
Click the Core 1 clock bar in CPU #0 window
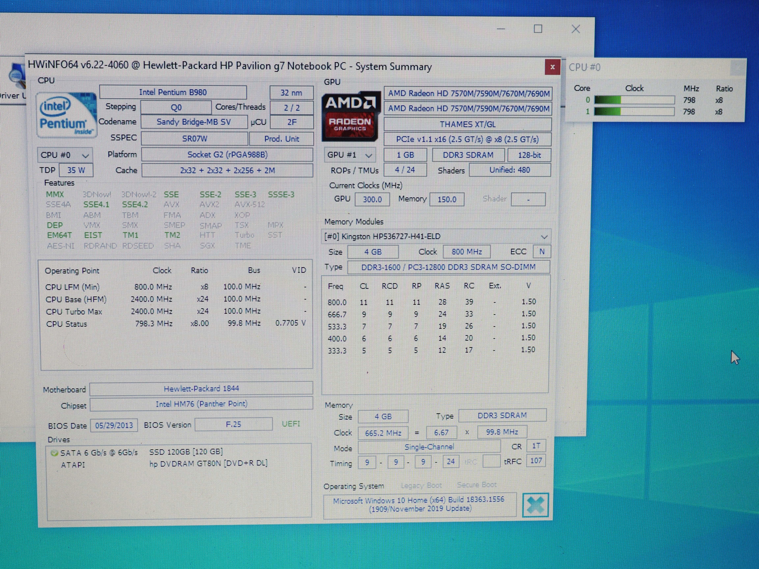point(634,111)
